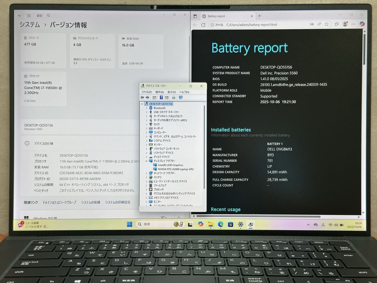
Task: Open the Edge favorites list icon
Action: tap(337, 24)
